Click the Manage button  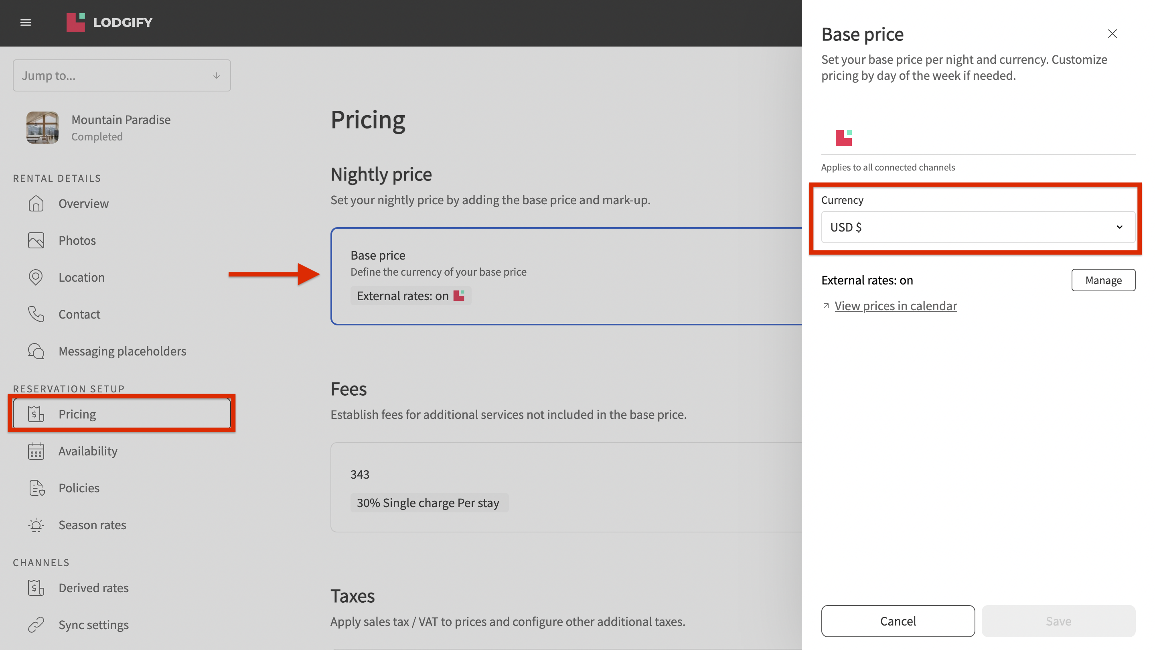[x=1103, y=280]
